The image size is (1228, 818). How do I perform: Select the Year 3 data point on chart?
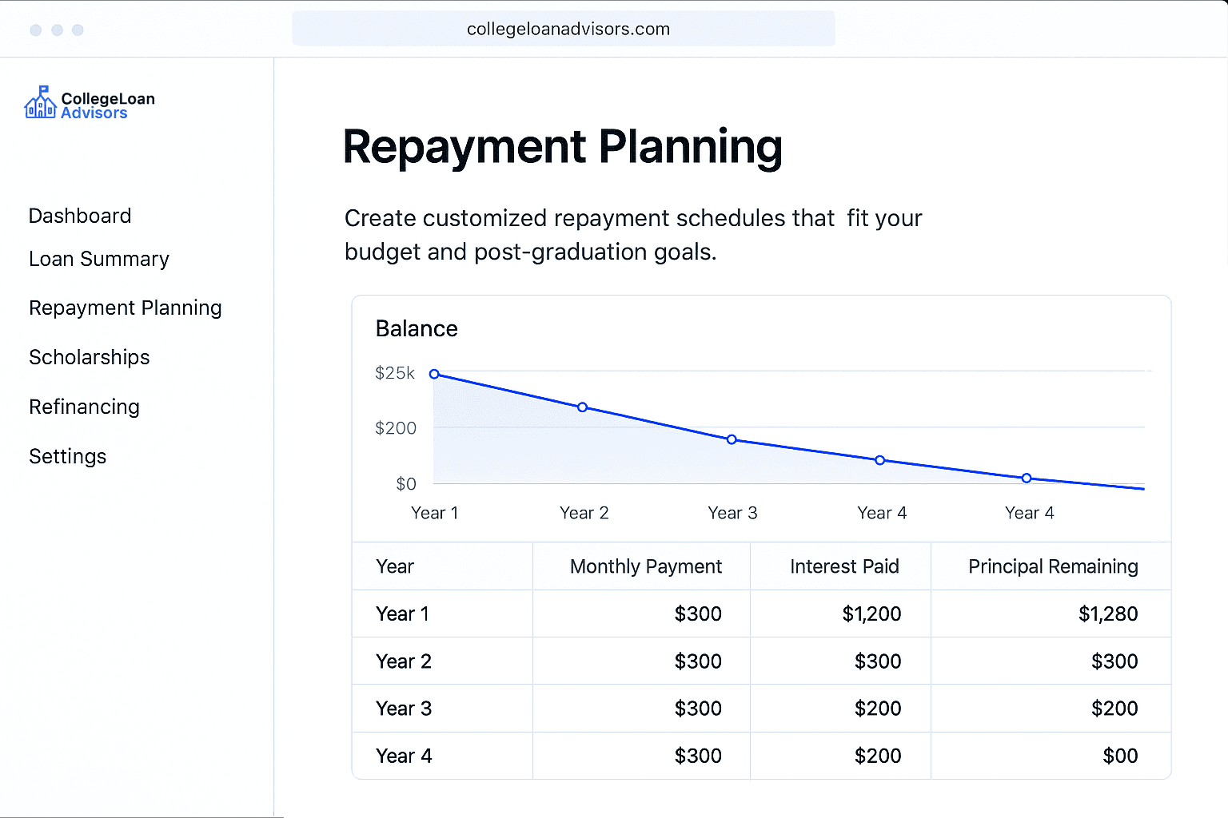point(732,439)
